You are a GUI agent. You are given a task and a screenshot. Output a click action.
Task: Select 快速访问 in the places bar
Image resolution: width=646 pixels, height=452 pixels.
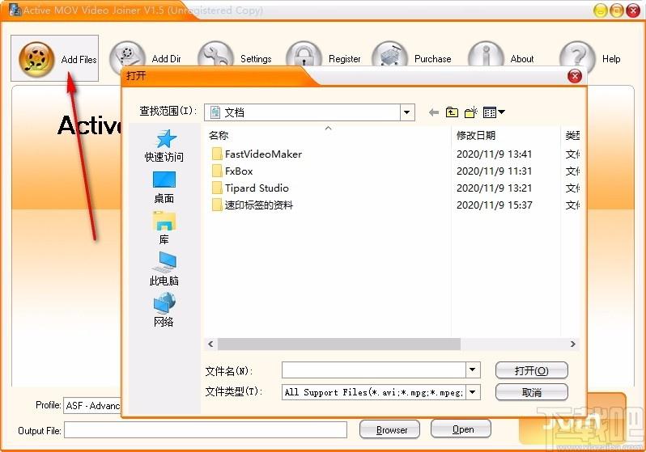click(x=164, y=146)
